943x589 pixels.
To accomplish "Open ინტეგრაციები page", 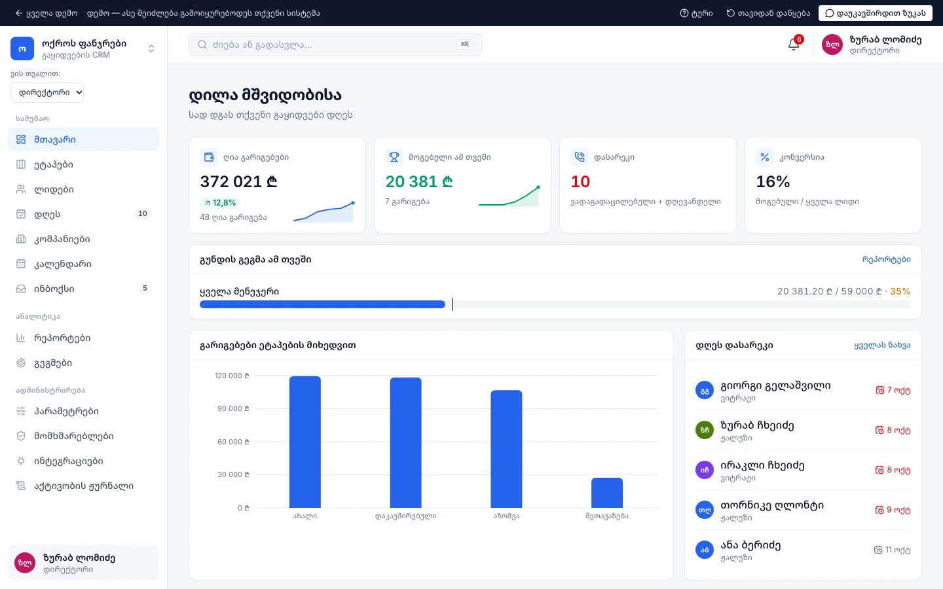I will point(83,461).
